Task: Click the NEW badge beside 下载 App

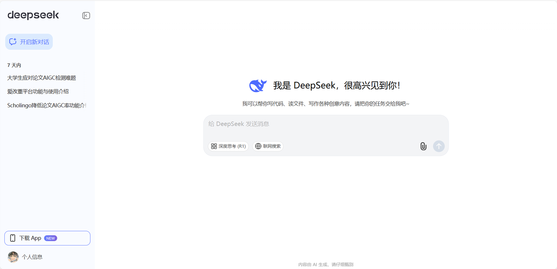Action: pos(50,238)
